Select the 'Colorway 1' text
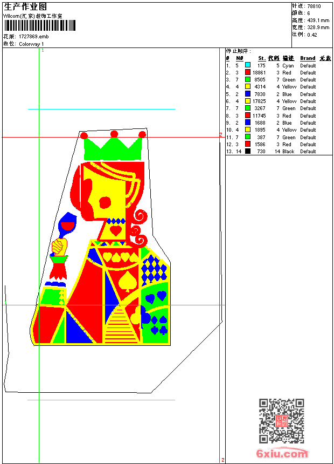The width and height of the screenshot is (334, 464). point(31,44)
